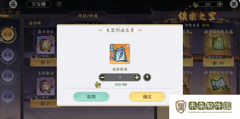
Task: Click the pavilion home icon at top left
Action: 13,4
